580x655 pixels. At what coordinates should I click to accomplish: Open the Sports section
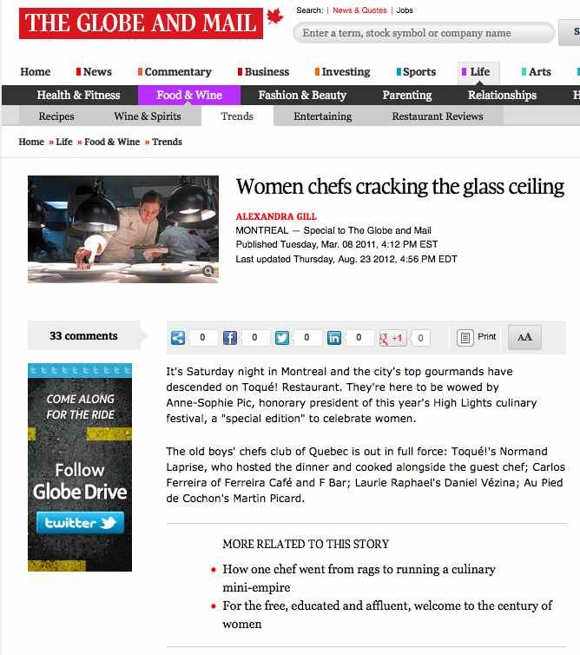pos(416,72)
